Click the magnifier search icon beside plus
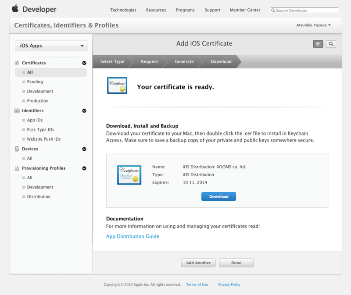This screenshot has height=295, width=351. point(331,44)
